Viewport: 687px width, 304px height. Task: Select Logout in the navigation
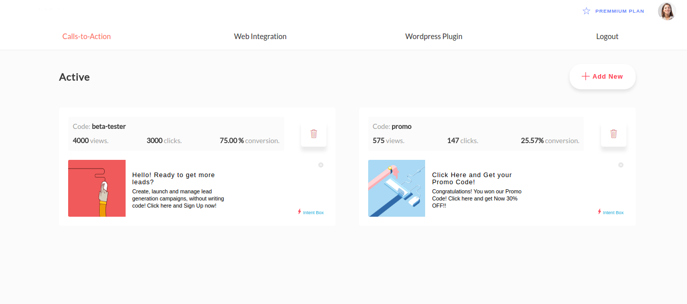tap(607, 37)
